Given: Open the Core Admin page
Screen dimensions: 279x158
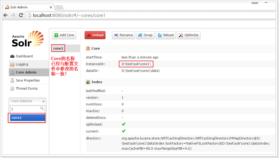Looking at the screenshot, I should click(26, 72).
